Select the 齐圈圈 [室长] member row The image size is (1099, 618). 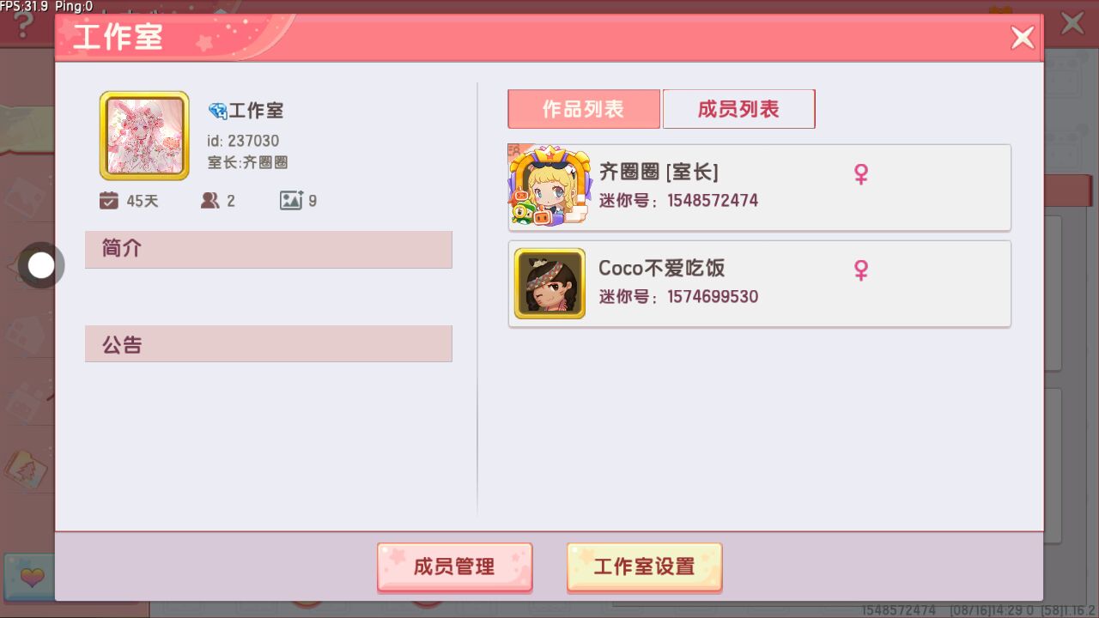point(759,187)
